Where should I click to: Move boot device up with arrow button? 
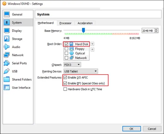click(92, 44)
